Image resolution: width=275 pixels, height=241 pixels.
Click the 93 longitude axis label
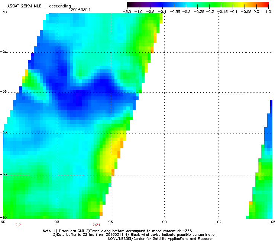(57, 222)
